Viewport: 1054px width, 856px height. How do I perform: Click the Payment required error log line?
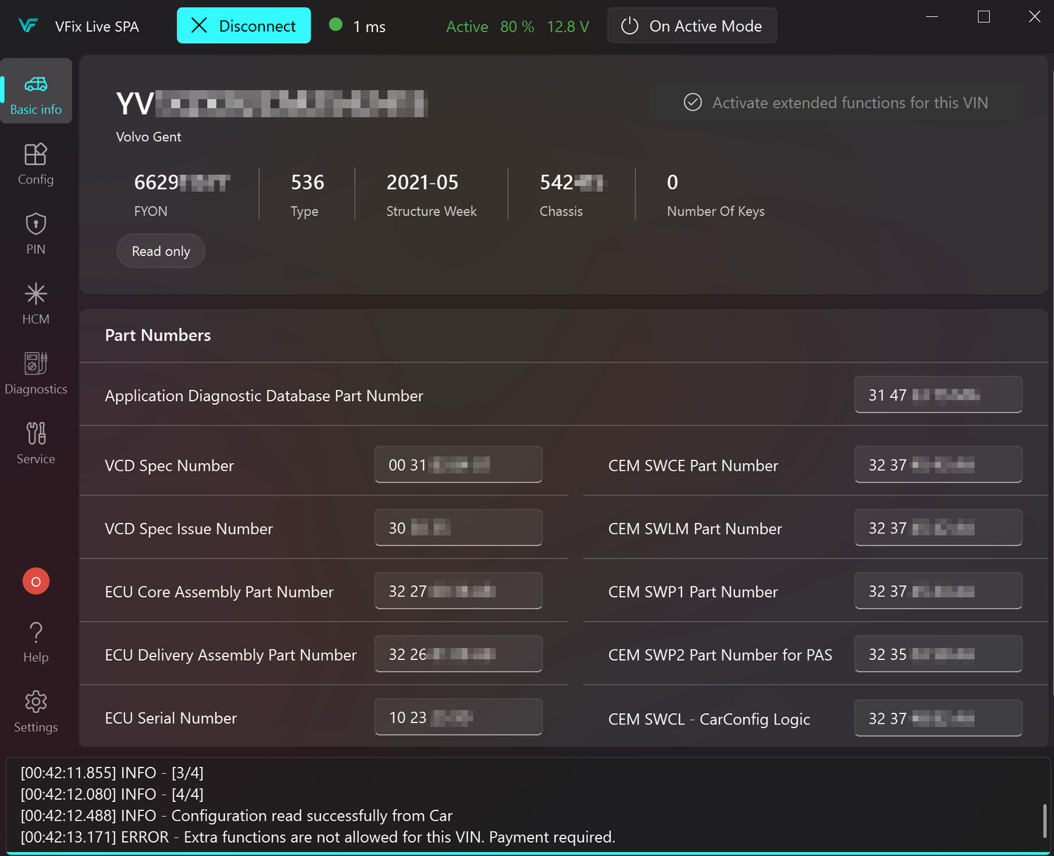(x=318, y=837)
